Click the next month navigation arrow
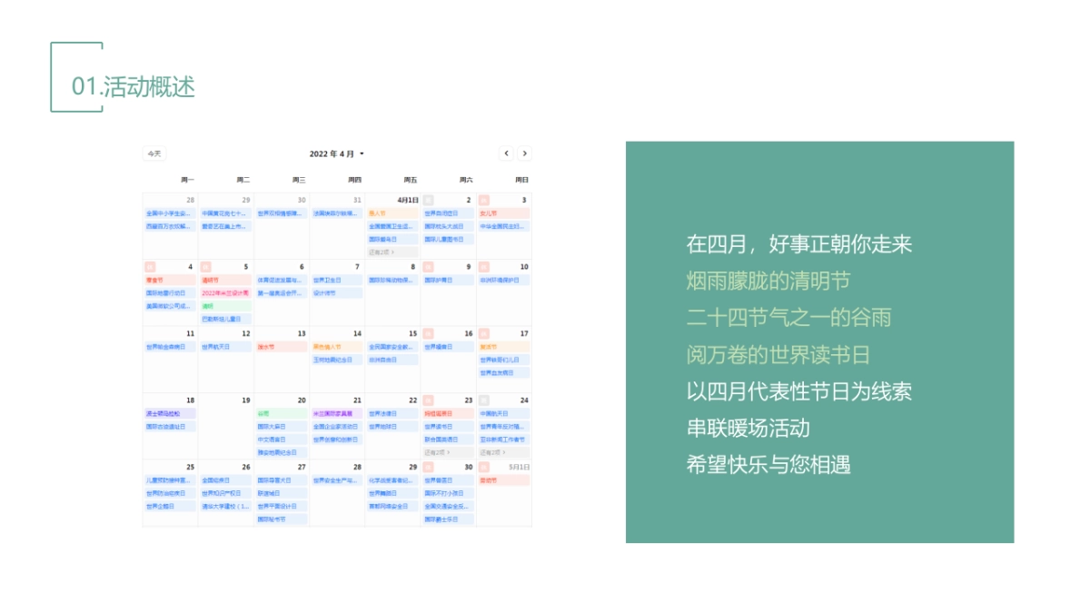1090x613 pixels. 525,154
